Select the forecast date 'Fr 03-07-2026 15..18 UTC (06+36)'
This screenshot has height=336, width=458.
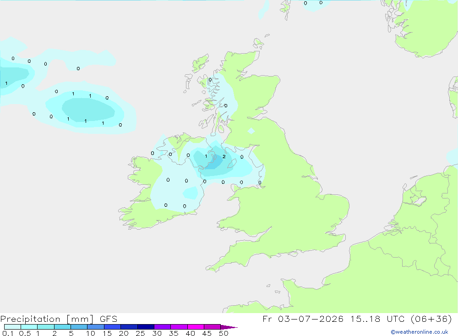click(357, 319)
